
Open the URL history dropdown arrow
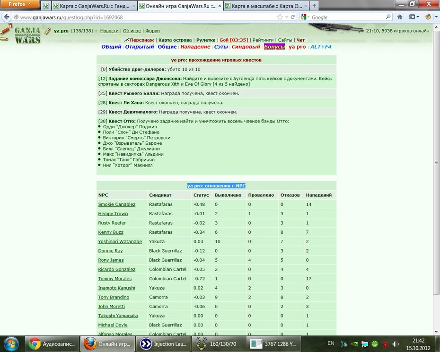[287, 17]
